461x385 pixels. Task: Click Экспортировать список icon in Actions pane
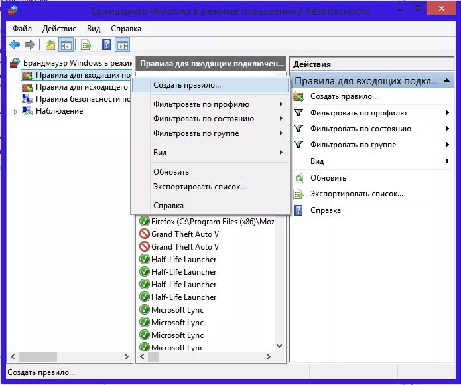[298, 194]
